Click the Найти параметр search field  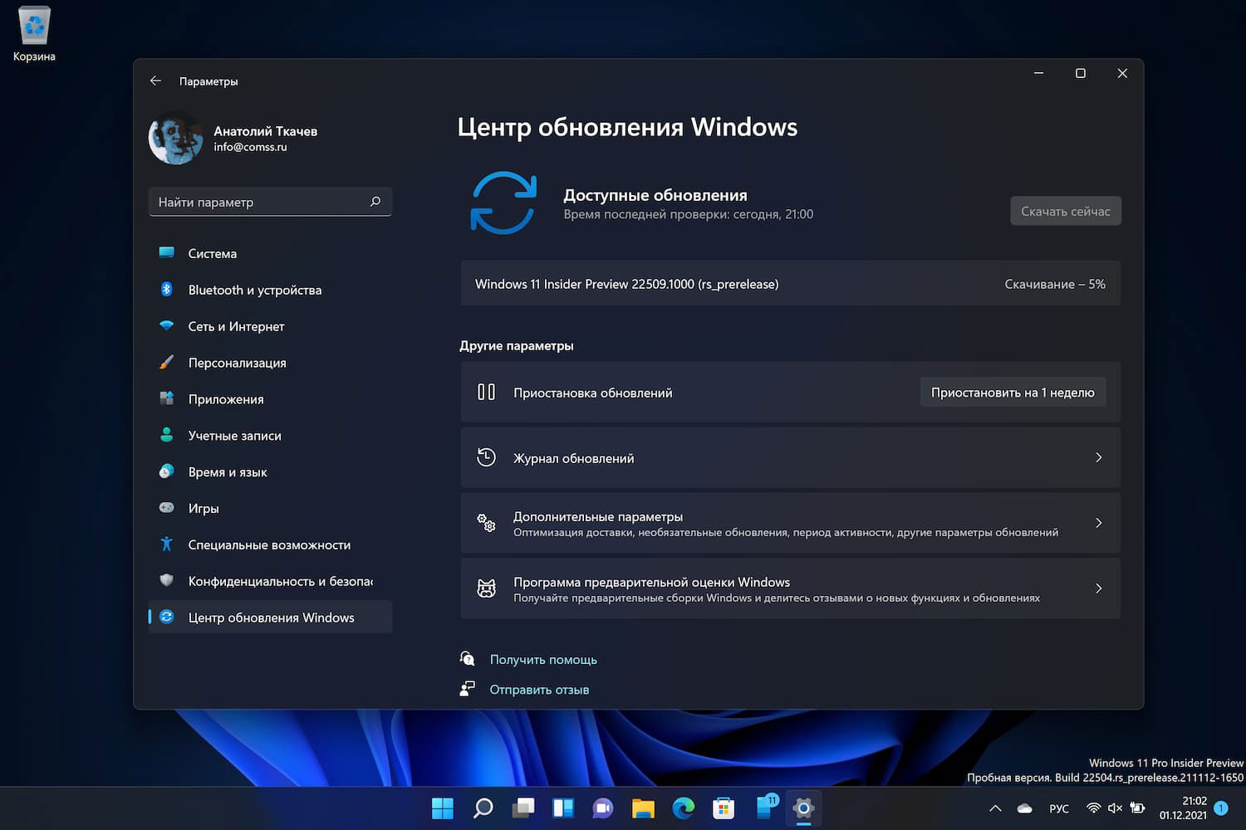click(x=270, y=202)
